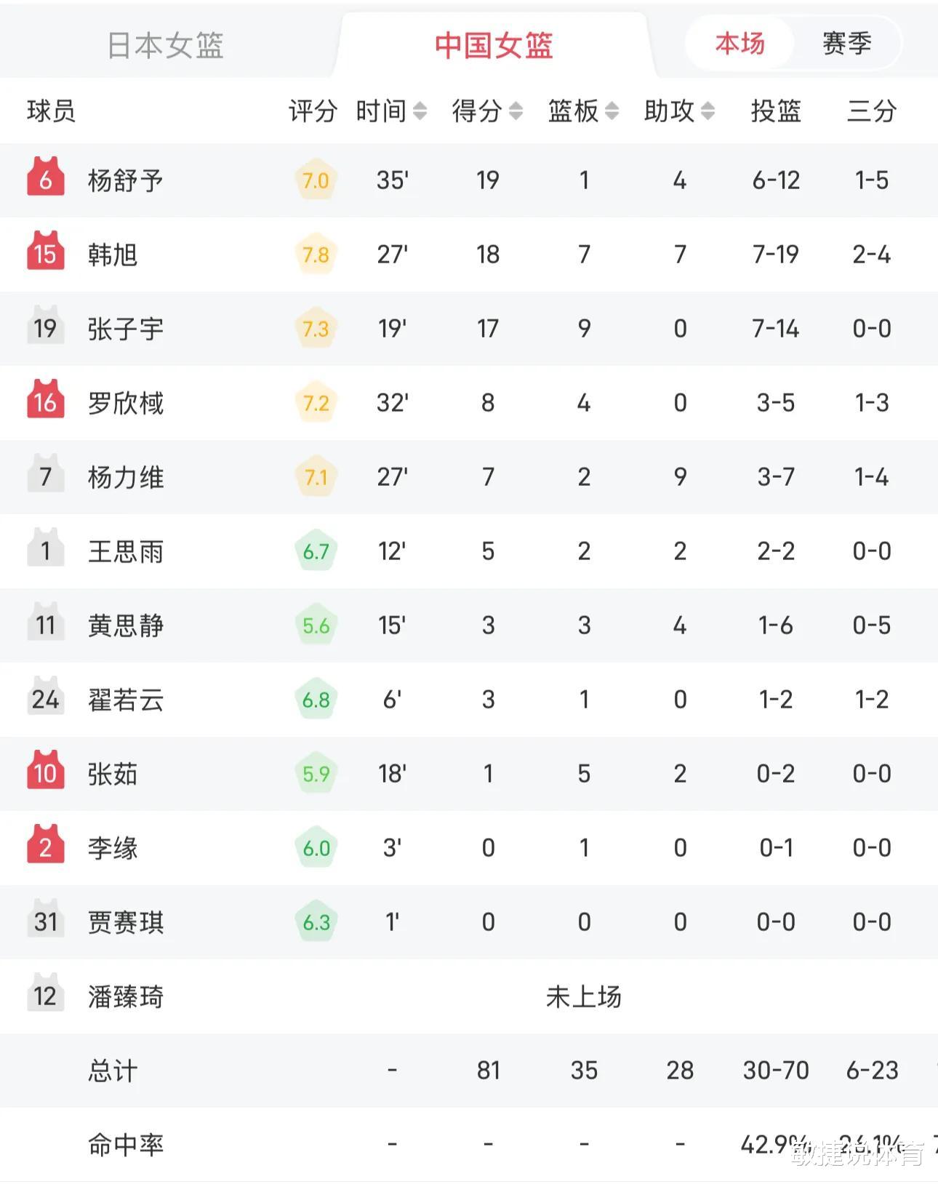938x1184 pixels.
Task: Tap jersey number 15 icon for 韩旭
Action: [x=45, y=252]
